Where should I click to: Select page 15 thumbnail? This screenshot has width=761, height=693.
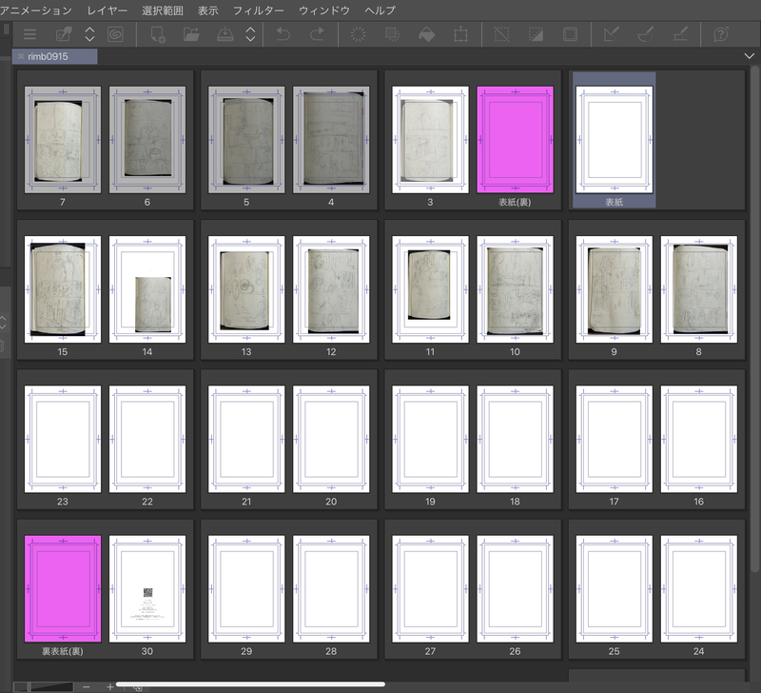(63, 289)
